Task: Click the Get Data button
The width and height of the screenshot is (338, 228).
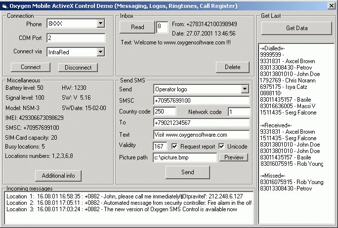Action: tap(296, 28)
